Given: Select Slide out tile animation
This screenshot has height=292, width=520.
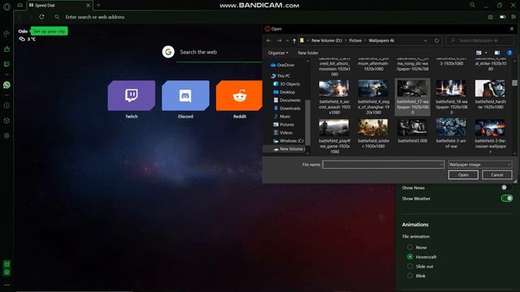Looking at the screenshot, I should point(409,266).
